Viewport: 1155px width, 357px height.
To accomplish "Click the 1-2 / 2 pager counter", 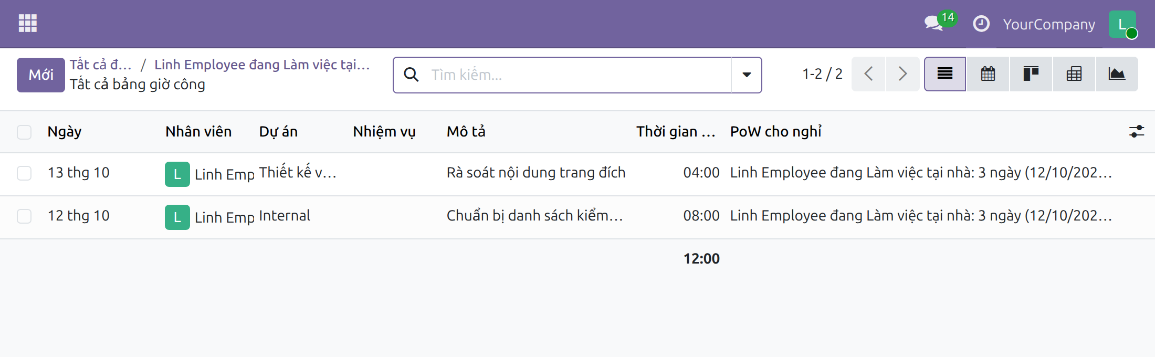I will pyautogui.click(x=822, y=74).
